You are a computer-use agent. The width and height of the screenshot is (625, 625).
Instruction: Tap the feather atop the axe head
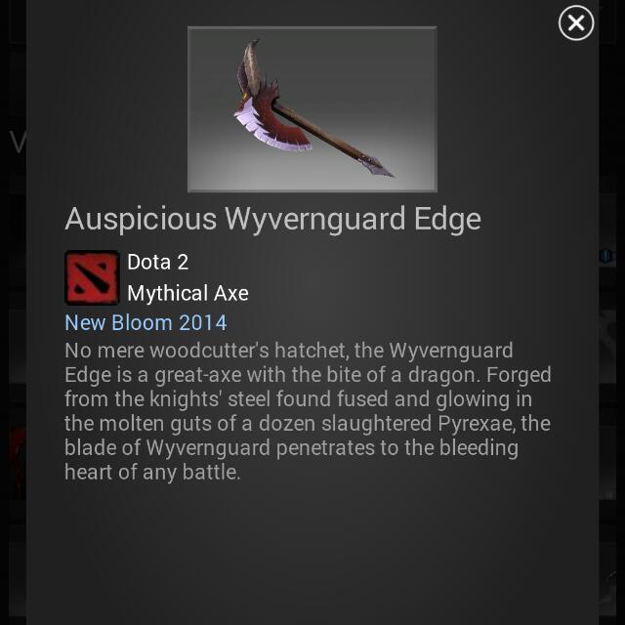click(250, 67)
